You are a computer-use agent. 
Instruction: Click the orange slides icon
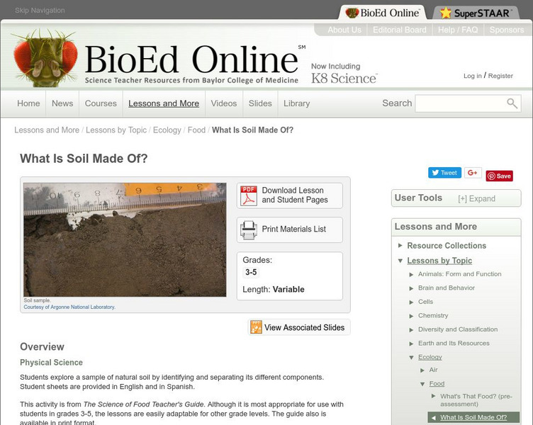(x=257, y=327)
